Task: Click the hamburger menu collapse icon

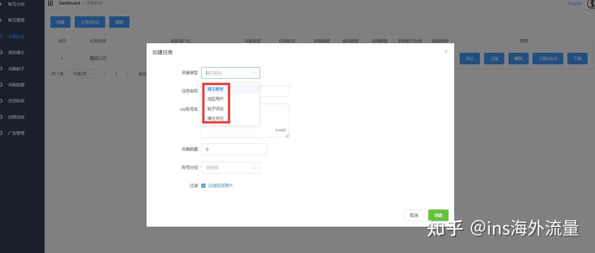Action: [x=50, y=3]
